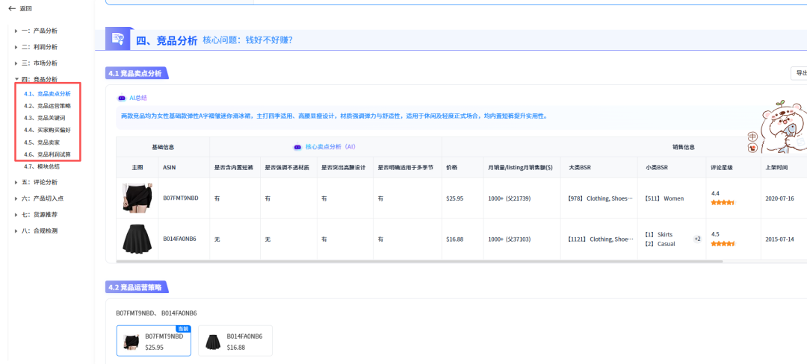Screen dimensions: 807x364
Task: Click the AI总结 robot icon
Action: coord(122,98)
